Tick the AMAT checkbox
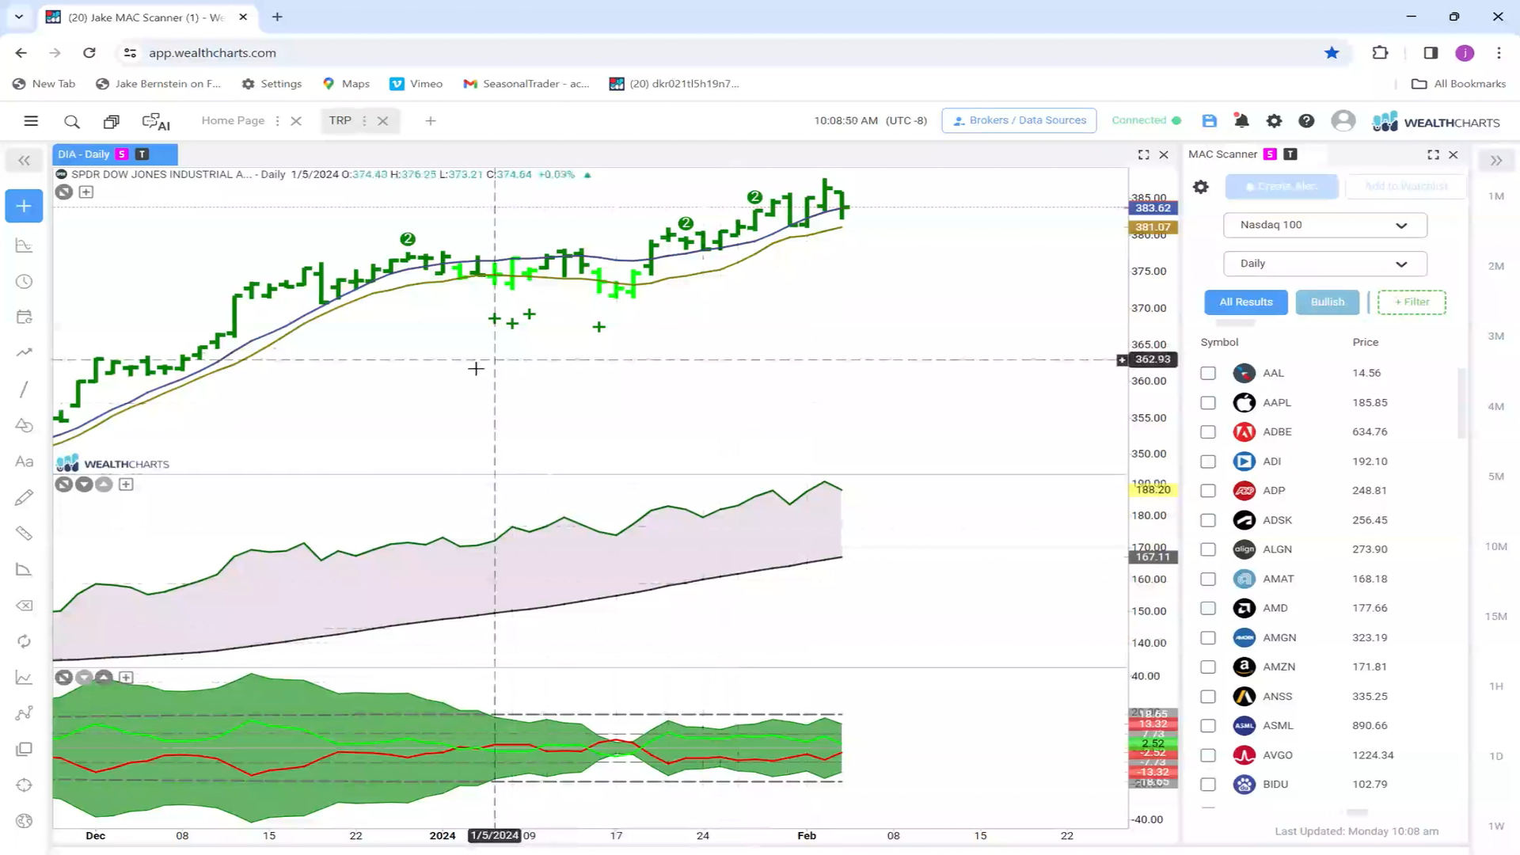1520x855 pixels. [x=1208, y=579]
